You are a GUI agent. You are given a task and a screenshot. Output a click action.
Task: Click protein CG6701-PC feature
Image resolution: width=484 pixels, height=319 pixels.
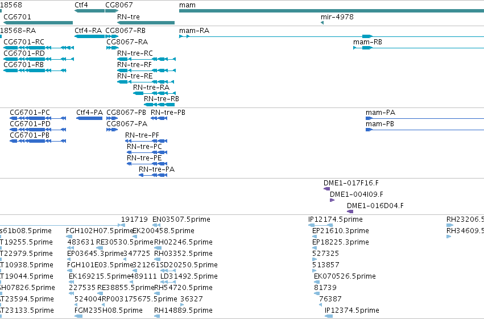point(38,118)
